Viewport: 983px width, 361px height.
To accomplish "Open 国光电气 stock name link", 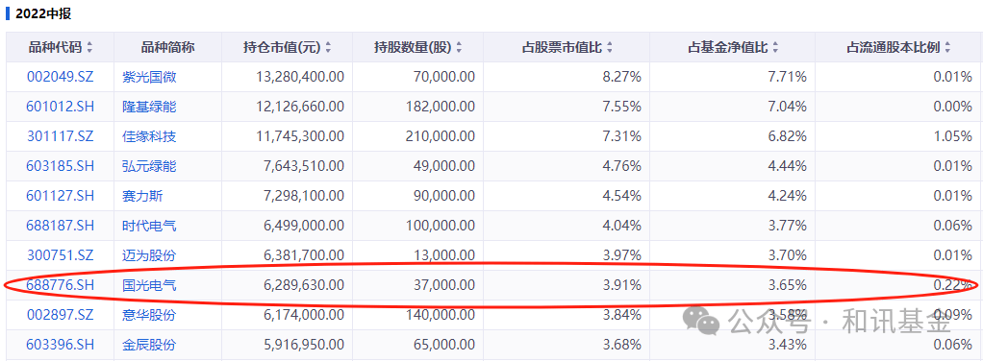I will pos(149,285).
